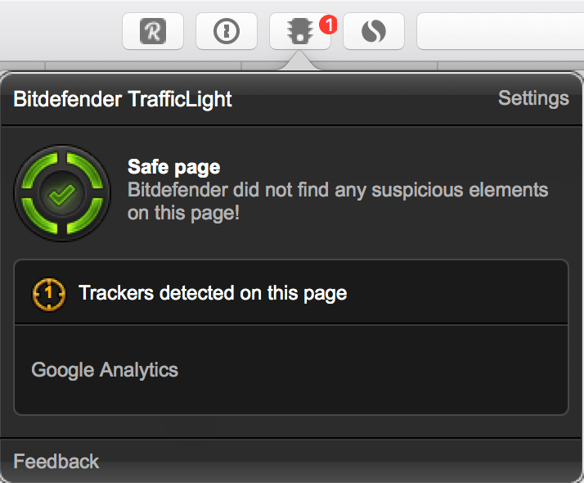
Task: Click the green Safe page checkmark icon
Action: click(x=62, y=194)
